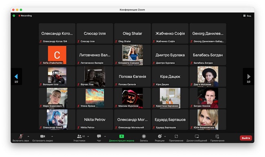Click the Record button icon
The image size is (265, 157).
tap(144, 136)
